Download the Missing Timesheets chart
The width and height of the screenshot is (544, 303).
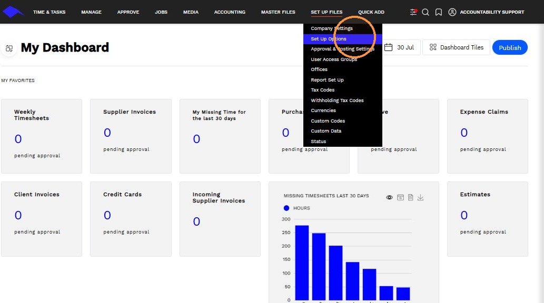[x=420, y=197]
